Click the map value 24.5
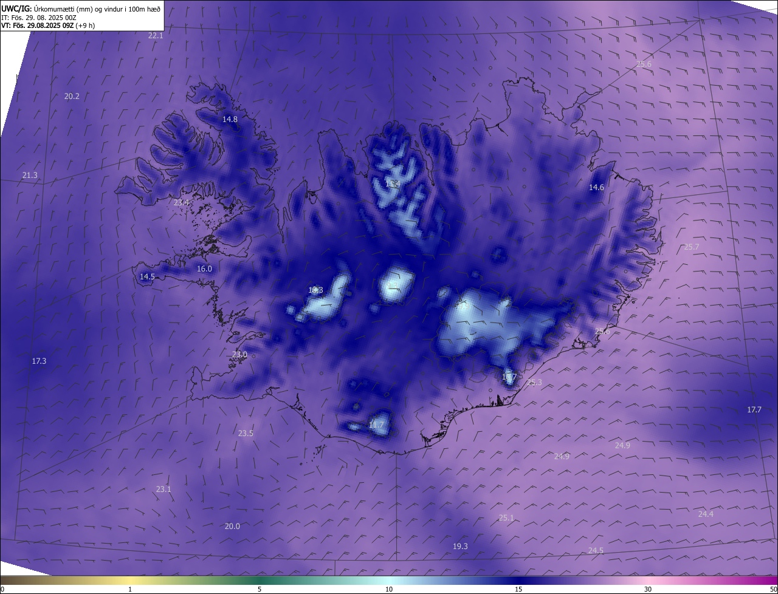This screenshot has width=778, height=594. pyautogui.click(x=596, y=550)
